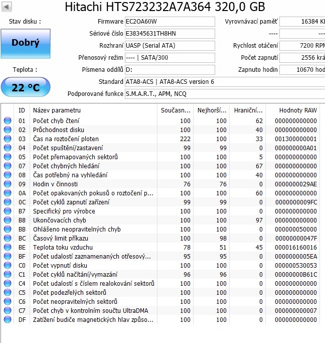The width and height of the screenshot is (325, 343).
Task: Select the Počet neopravitelných sektorů row
Action: tap(75, 301)
